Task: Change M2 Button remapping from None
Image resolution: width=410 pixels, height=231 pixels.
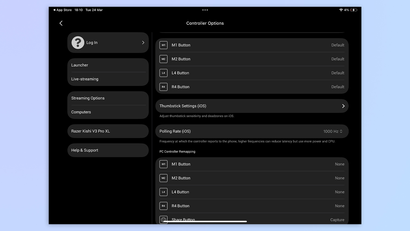Action: (x=340, y=178)
